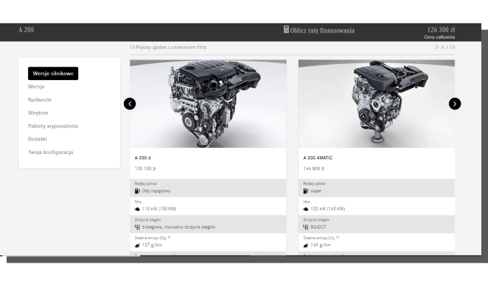Go to next engine with right arrow

pos(455,103)
